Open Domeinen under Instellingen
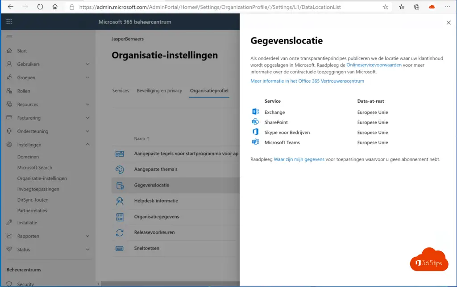 (28, 157)
